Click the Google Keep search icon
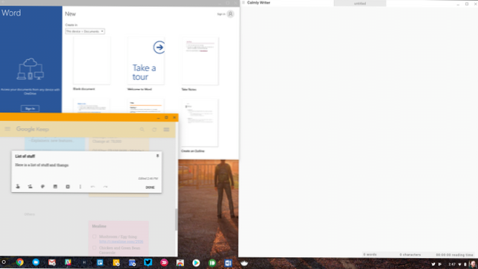The image size is (478, 269). (x=142, y=130)
